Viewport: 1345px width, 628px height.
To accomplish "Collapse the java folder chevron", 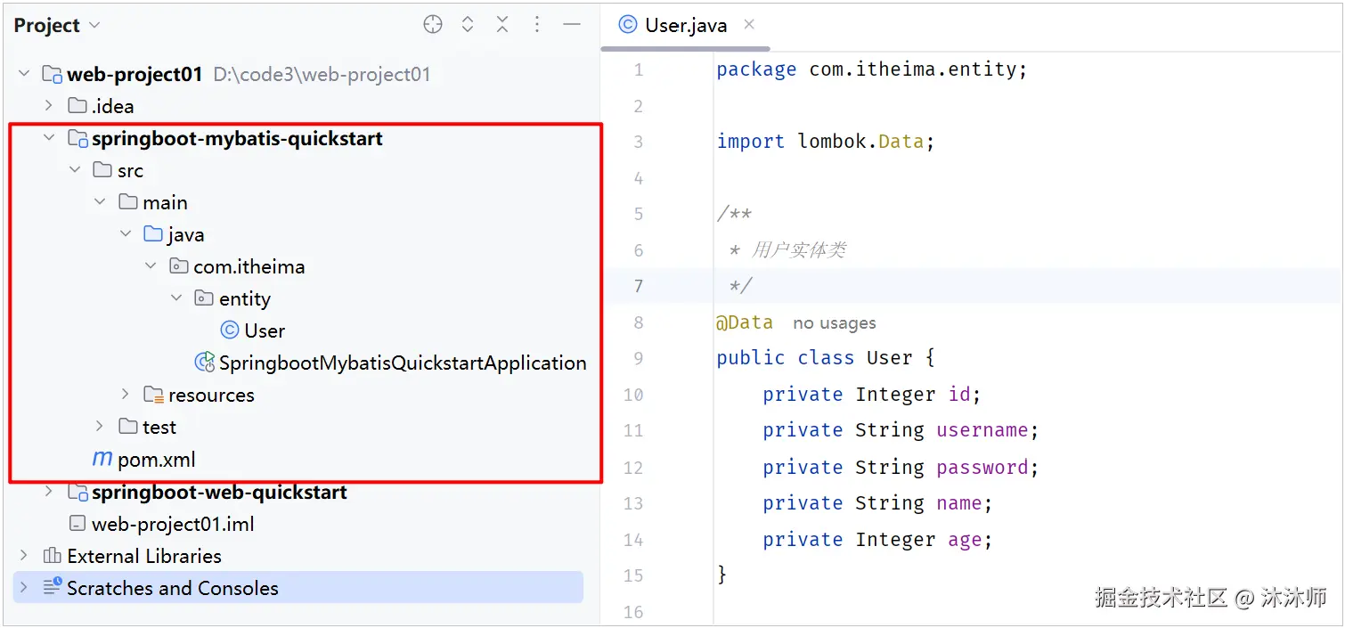I will [x=126, y=234].
